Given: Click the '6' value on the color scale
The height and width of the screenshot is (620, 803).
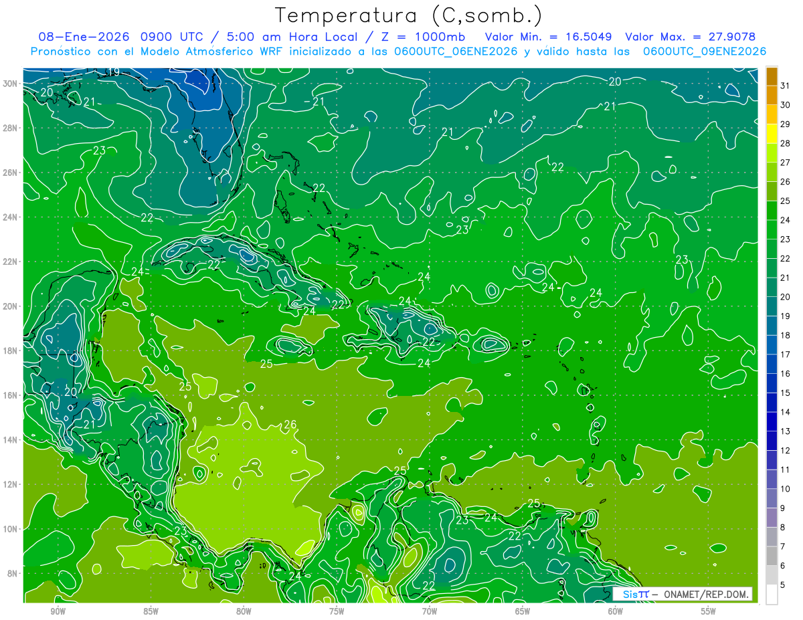Looking at the screenshot, I should click(x=783, y=566).
